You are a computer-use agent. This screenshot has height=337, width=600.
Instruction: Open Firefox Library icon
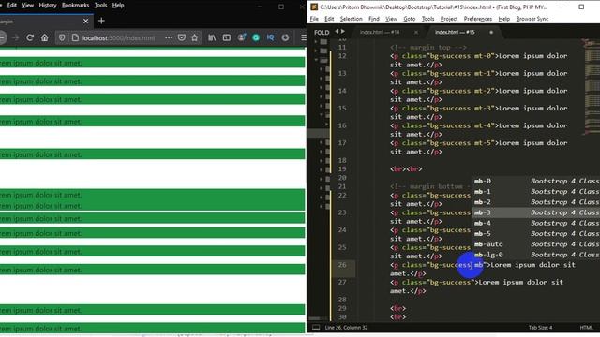212,37
